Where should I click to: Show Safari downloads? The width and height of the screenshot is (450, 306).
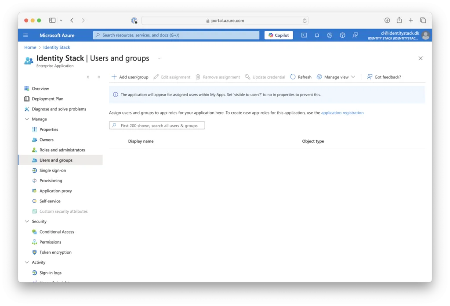(x=387, y=20)
